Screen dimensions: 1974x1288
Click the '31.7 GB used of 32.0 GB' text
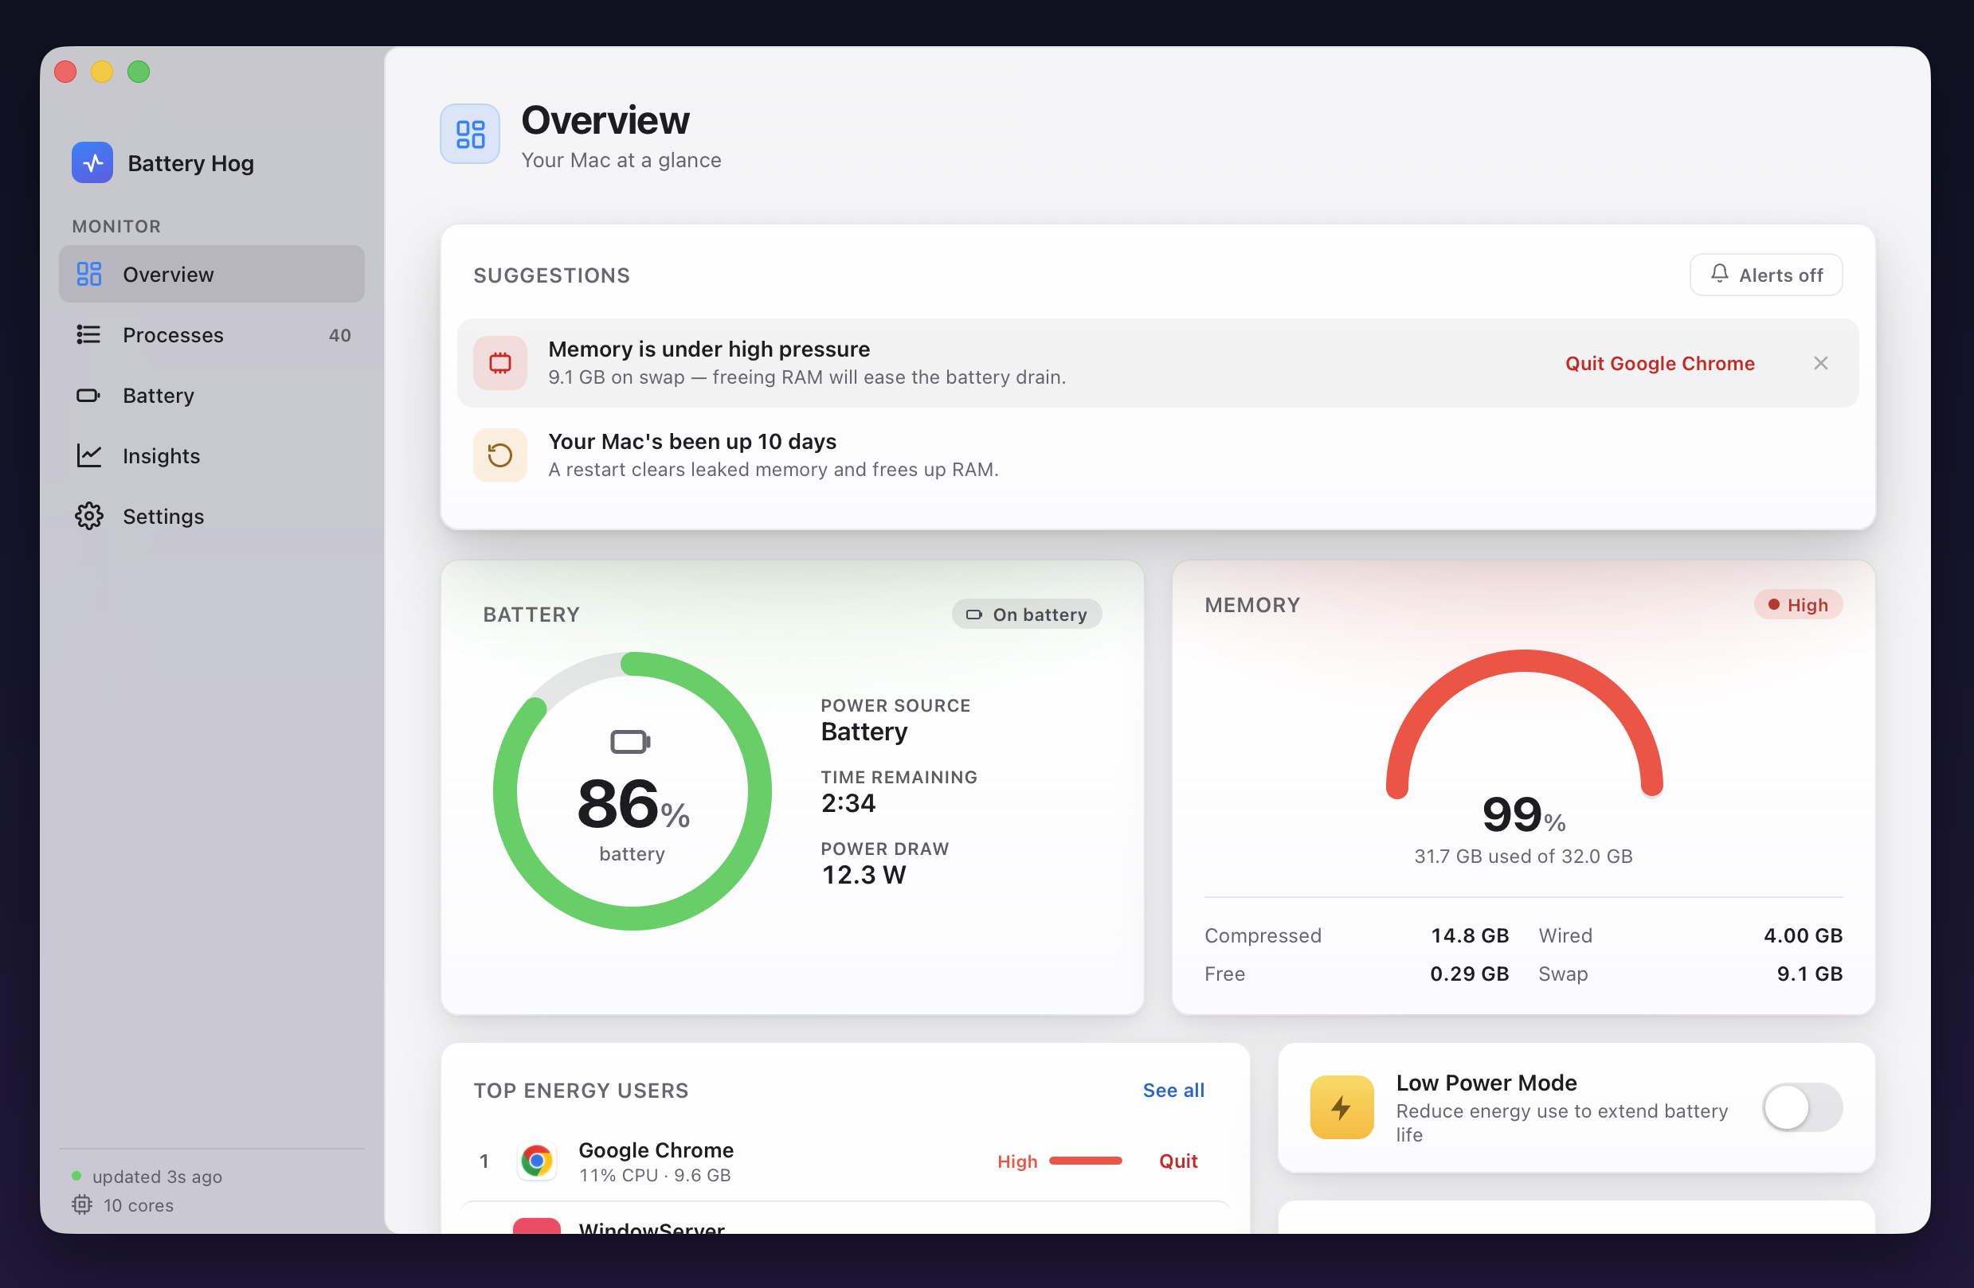pos(1523,857)
